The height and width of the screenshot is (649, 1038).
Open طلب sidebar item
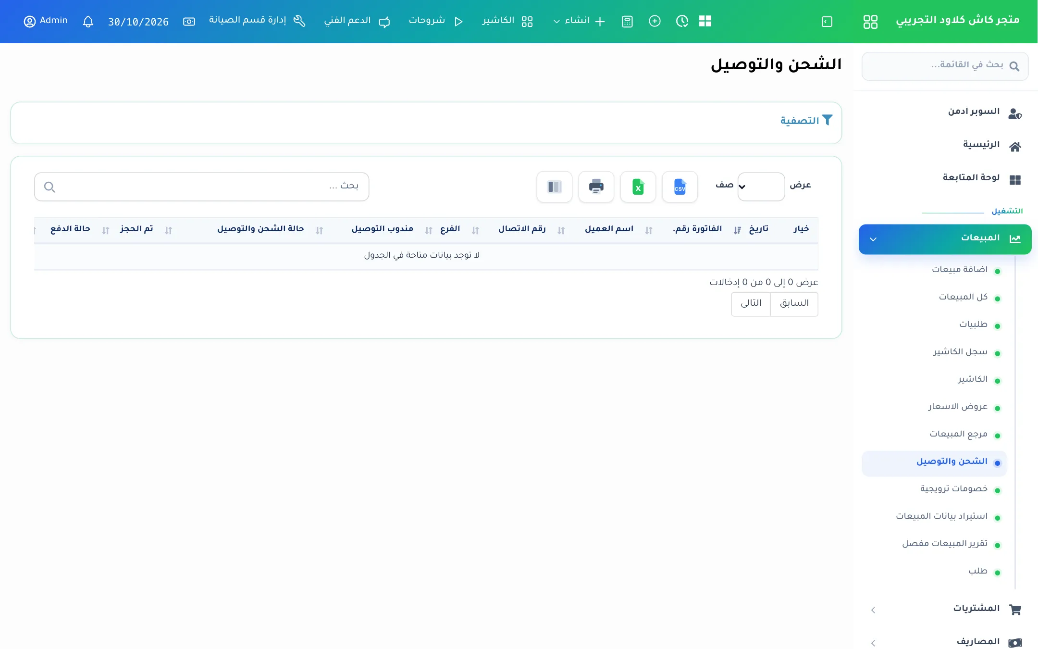tap(978, 571)
